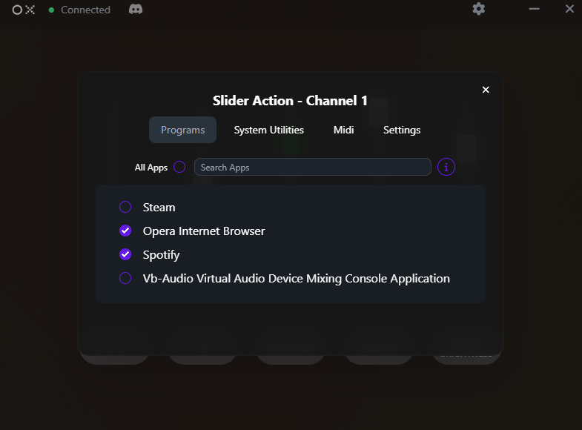The height and width of the screenshot is (430, 582).
Task: Click the Steam app name
Action: tap(159, 208)
